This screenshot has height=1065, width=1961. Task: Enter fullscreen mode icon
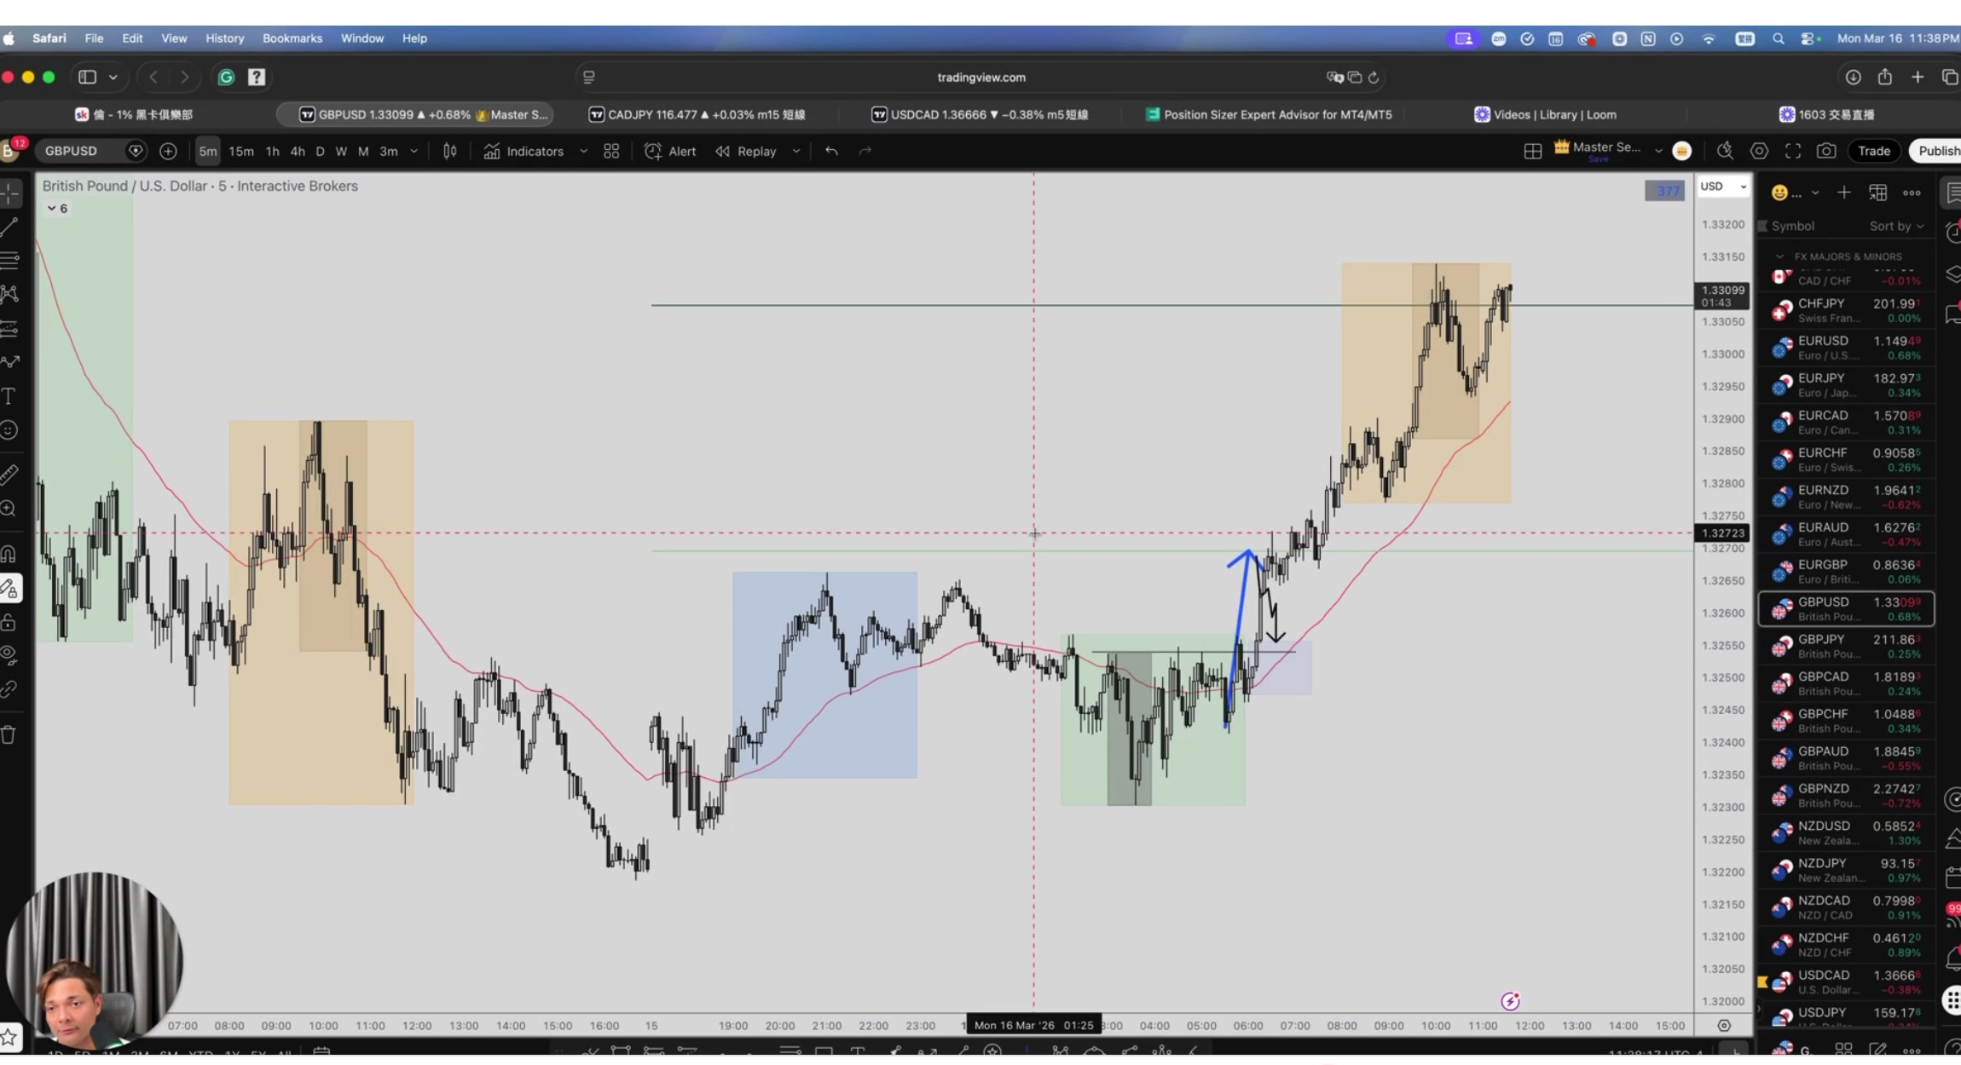(1792, 151)
